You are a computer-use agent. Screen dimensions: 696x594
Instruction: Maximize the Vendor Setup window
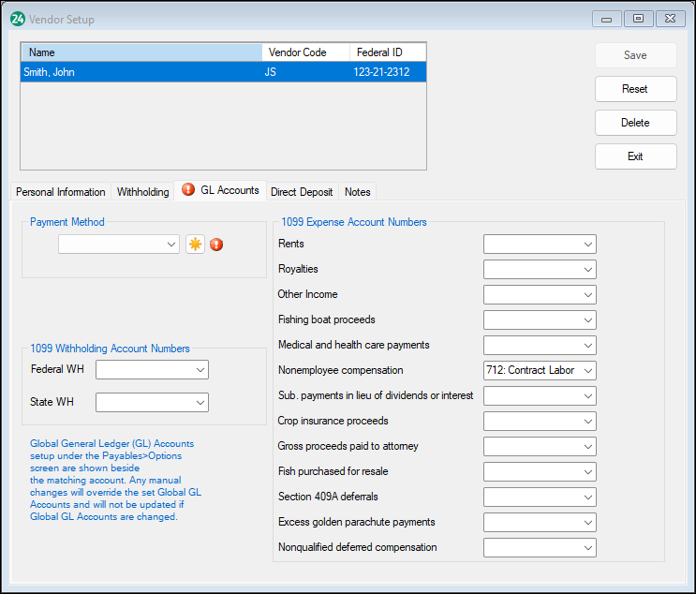pos(639,19)
